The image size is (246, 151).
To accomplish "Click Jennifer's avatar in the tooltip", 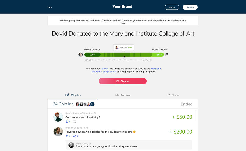I will point(117,47).
